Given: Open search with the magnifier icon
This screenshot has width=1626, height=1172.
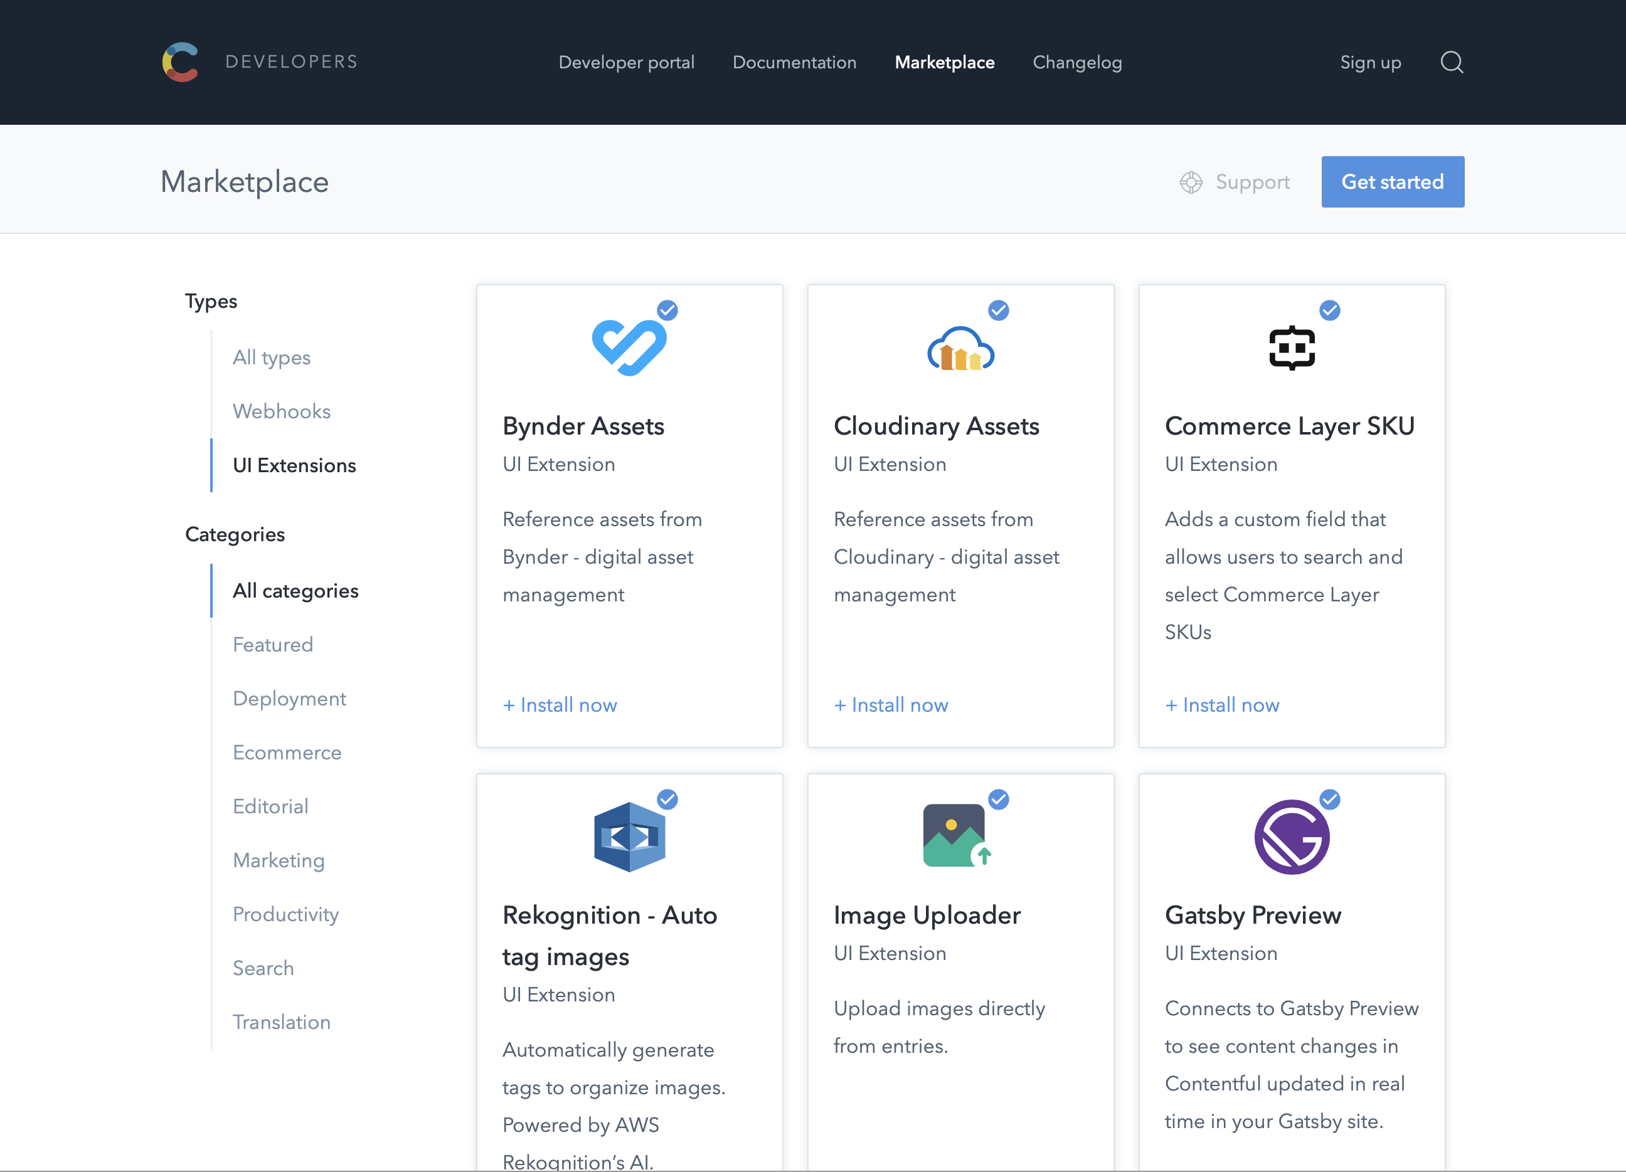Looking at the screenshot, I should click(x=1452, y=62).
